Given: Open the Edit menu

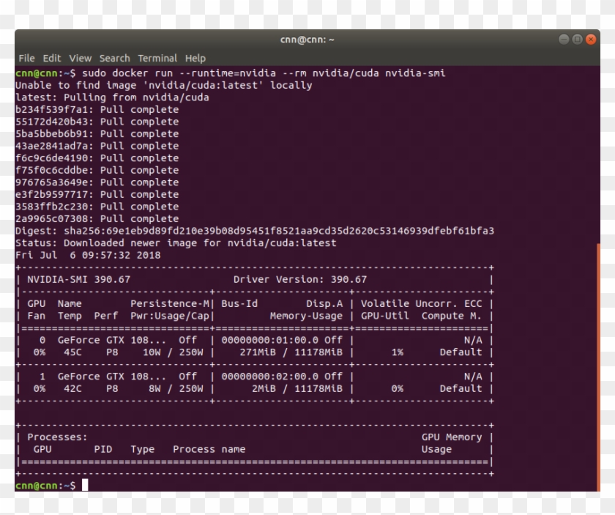Looking at the screenshot, I should pos(52,58).
